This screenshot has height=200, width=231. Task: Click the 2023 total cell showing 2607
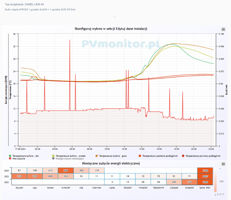(205, 176)
